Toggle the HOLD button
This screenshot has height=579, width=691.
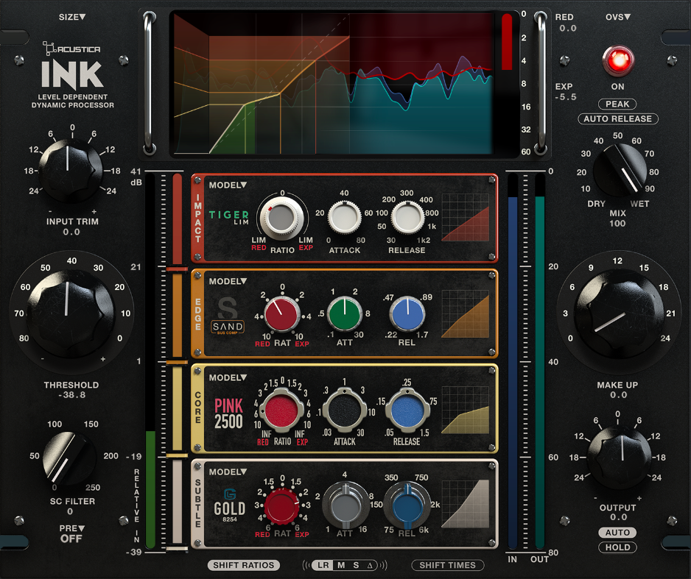click(x=617, y=547)
